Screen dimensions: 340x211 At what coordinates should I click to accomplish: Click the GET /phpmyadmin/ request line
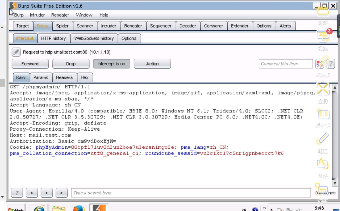pyautogui.click(x=50, y=87)
